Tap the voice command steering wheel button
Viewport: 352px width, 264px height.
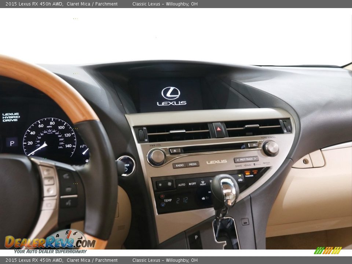coord(68,203)
